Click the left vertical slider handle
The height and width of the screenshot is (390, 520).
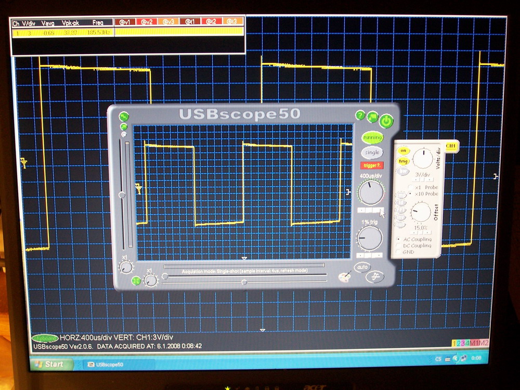122,194
